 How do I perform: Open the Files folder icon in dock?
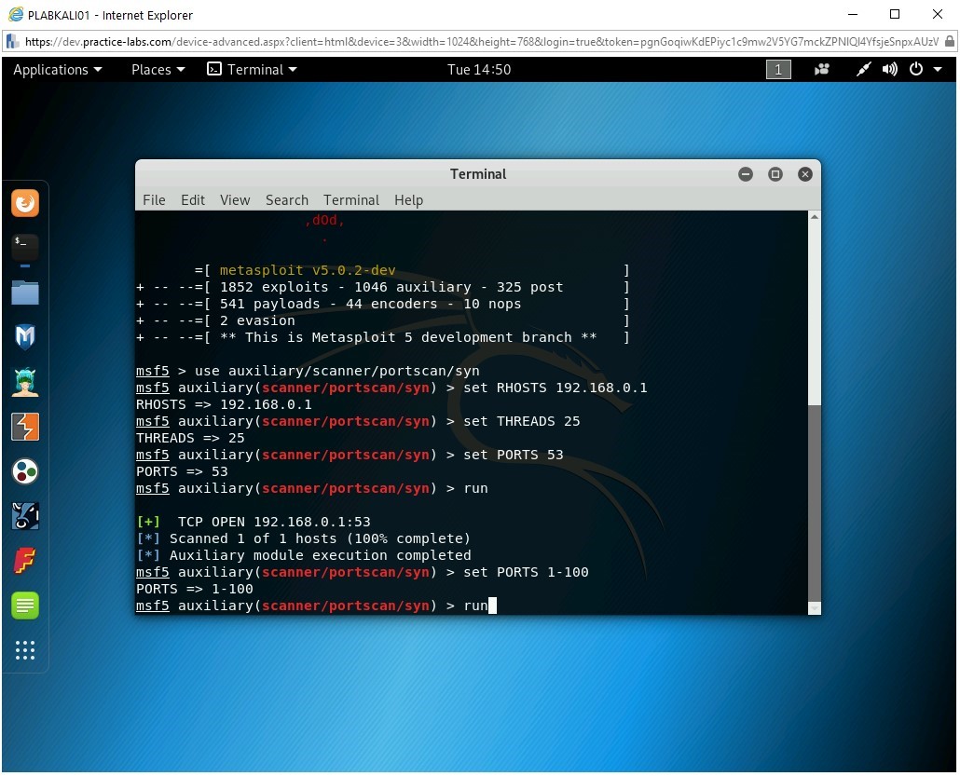tap(25, 293)
